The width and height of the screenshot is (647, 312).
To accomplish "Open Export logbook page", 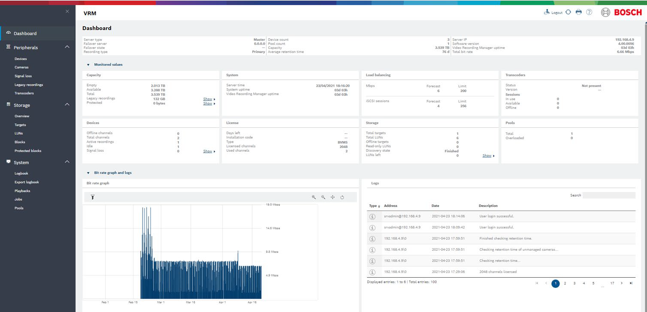I will coord(27,182).
